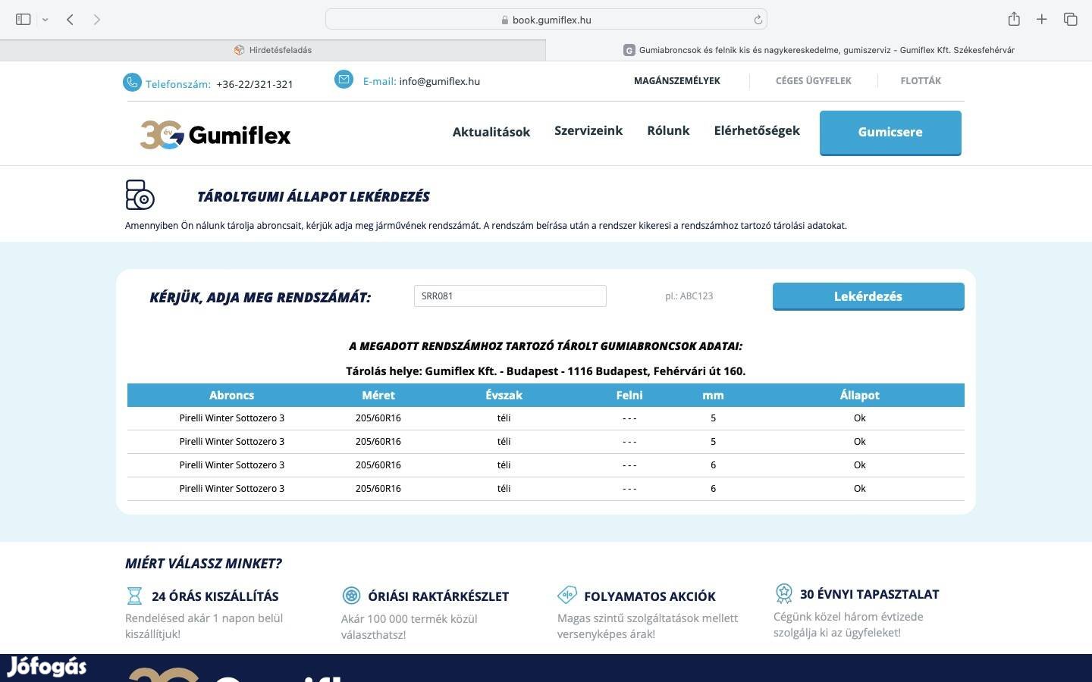This screenshot has width=1092, height=682.
Task: Select the CÉGES ÜGYFELEK menu item
Action: 814,80
